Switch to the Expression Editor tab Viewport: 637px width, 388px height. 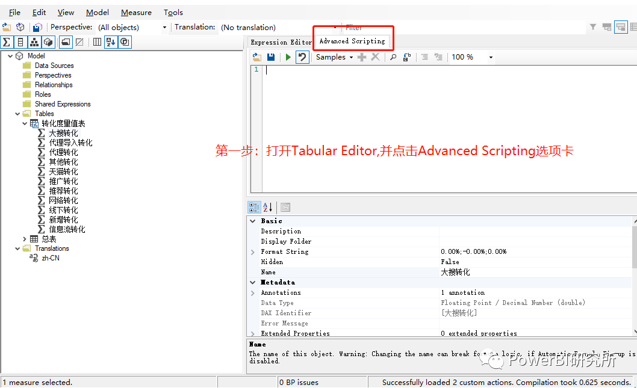tap(281, 42)
